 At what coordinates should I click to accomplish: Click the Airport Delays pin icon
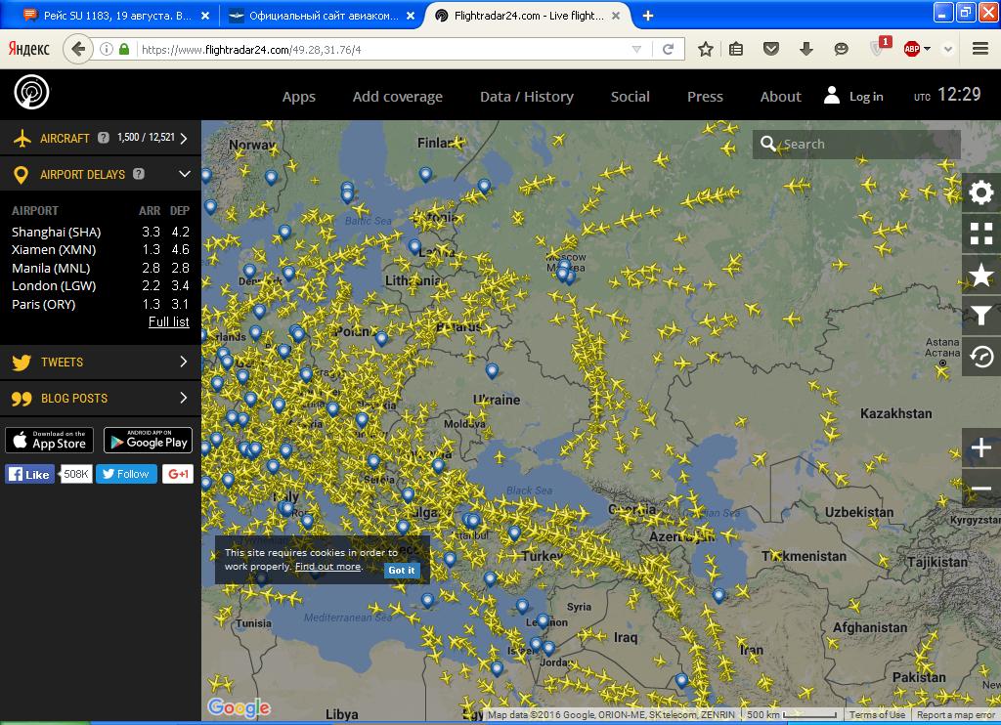point(21,175)
